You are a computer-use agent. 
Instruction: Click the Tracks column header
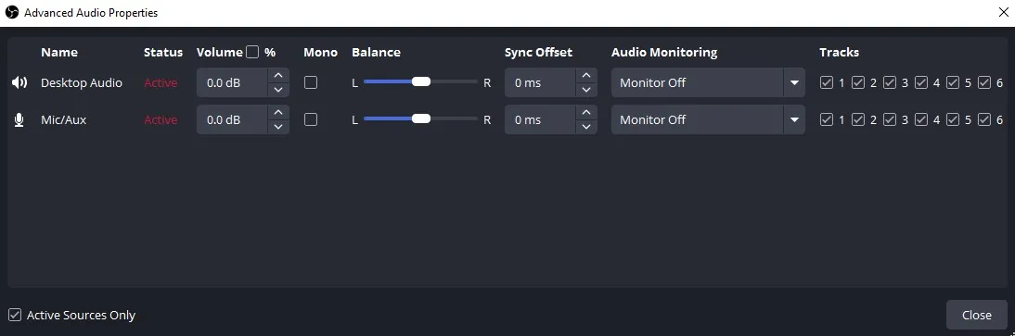[839, 53]
